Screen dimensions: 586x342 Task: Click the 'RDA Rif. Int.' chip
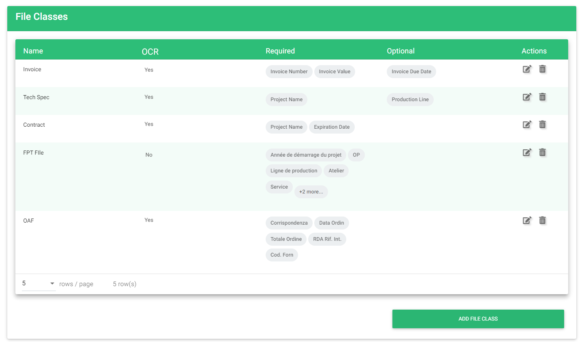(327, 239)
